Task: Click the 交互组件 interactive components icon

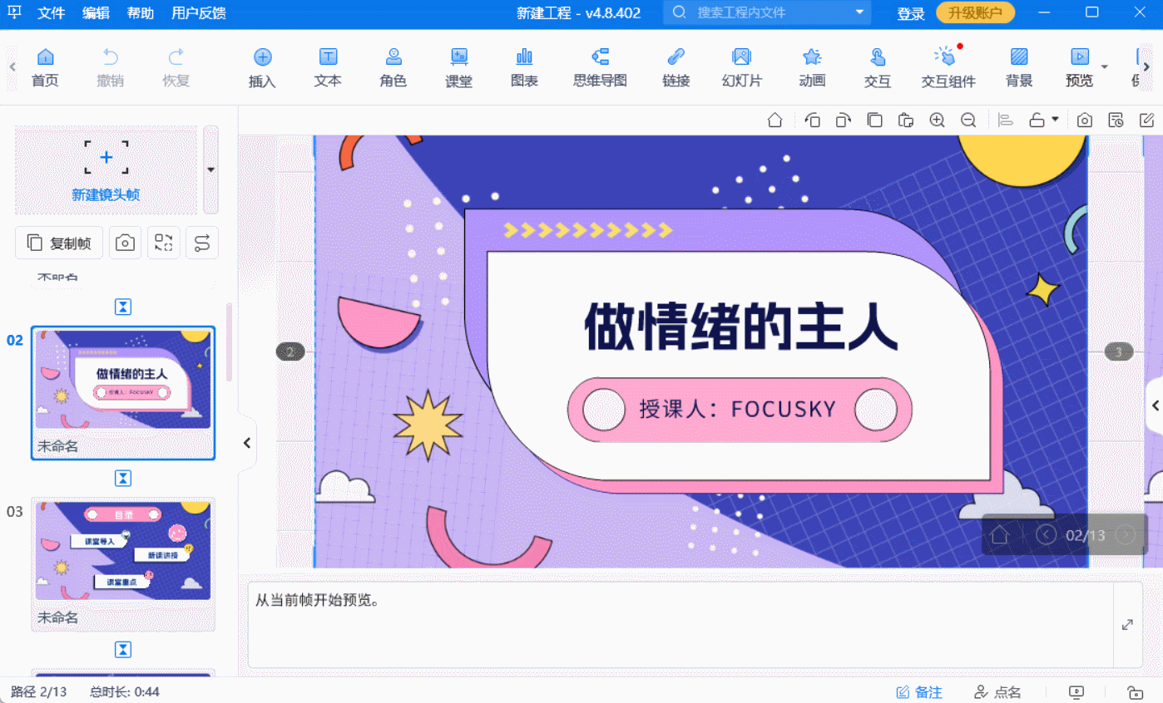Action: 948,66
